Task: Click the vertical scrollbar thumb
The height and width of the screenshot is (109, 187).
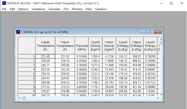Action: tap(161, 43)
